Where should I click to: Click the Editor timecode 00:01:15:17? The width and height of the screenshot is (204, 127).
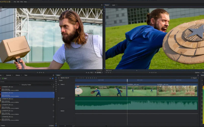pyautogui.click(x=65, y=78)
